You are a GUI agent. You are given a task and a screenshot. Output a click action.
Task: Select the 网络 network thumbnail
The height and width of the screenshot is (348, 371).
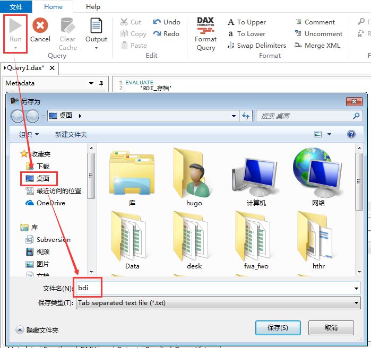pyautogui.click(x=318, y=178)
